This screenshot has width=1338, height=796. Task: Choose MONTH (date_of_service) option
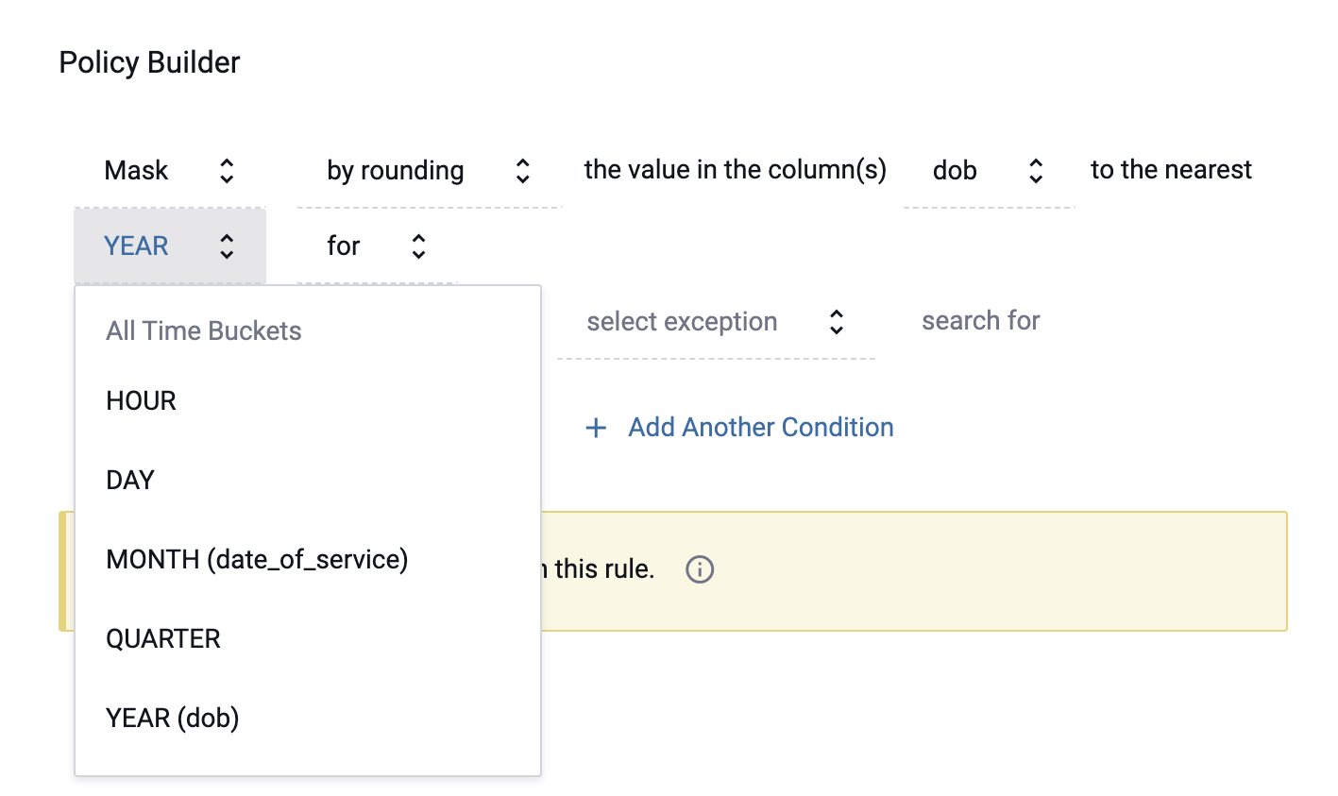[x=308, y=559]
